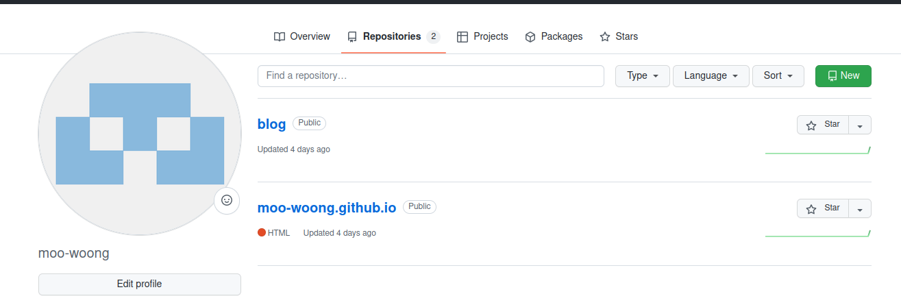Switch to the Overview tab
The height and width of the screenshot is (305, 901).
[x=301, y=36]
